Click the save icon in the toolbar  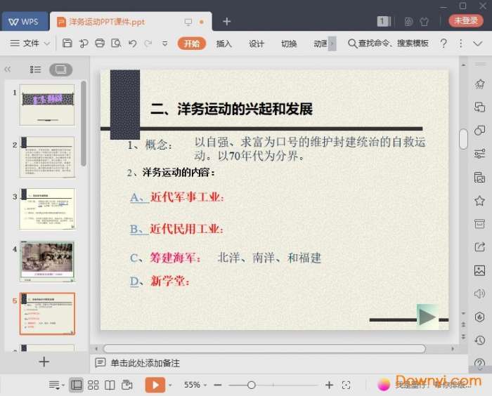(x=67, y=44)
